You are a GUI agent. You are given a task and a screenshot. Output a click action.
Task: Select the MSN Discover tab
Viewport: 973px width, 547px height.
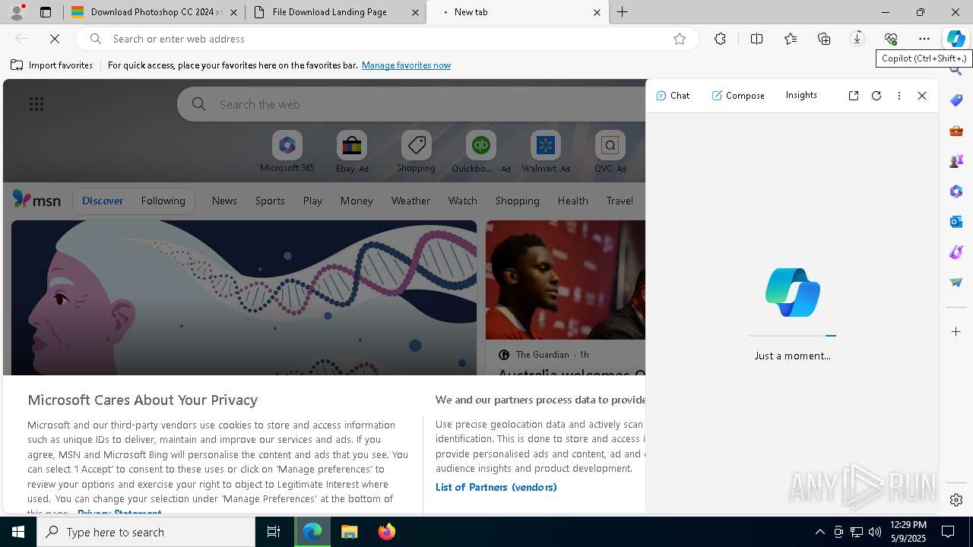(103, 201)
